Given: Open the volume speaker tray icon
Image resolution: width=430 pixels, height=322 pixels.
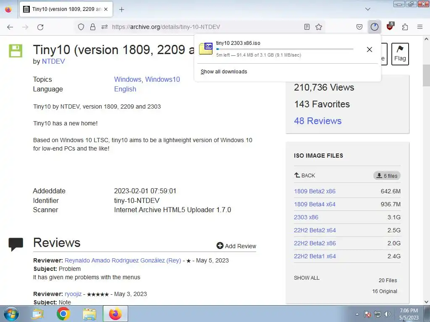Looking at the screenshot, I should pos(388,314).
